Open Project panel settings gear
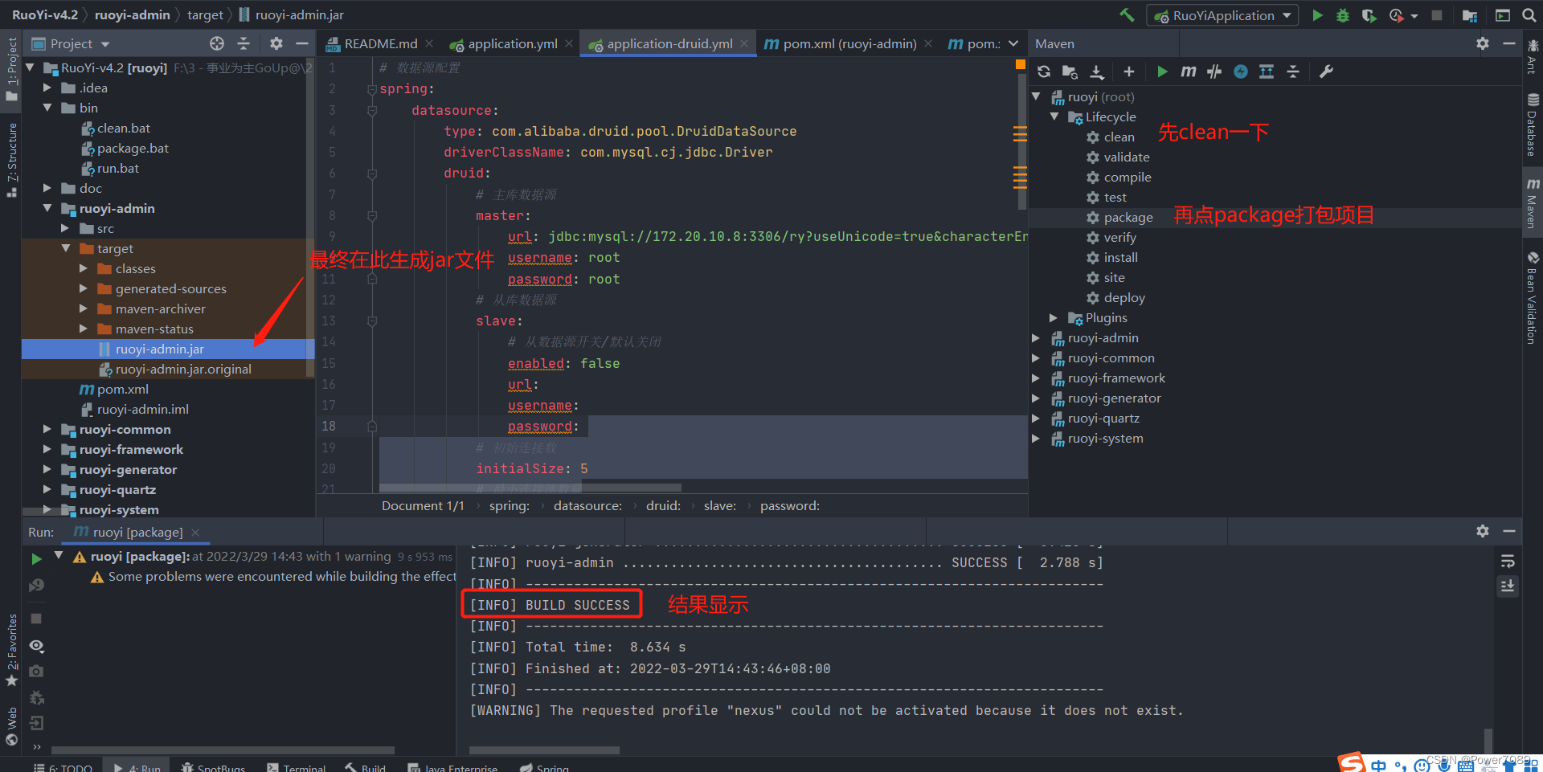 click(x=276, y=43)
